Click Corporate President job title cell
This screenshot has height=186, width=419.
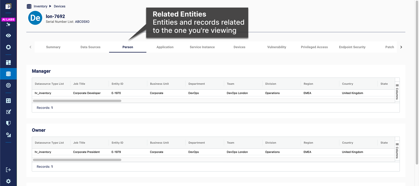[x=86, y=152]
